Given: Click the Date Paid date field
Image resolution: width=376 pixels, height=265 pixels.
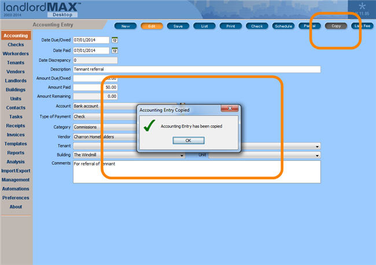Looking at the screenshot, I should click(91, 50).
